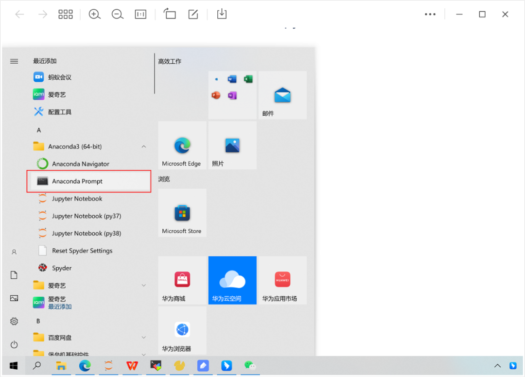Open Jupyter app from taskbar
Viewport: 525px width, 377px height.
pyautogui.click(x=108, y=366)
